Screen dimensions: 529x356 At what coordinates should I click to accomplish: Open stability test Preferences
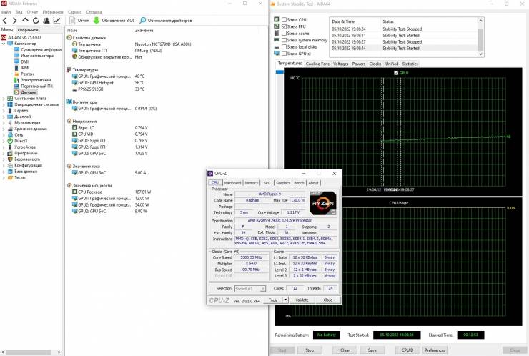435,350
